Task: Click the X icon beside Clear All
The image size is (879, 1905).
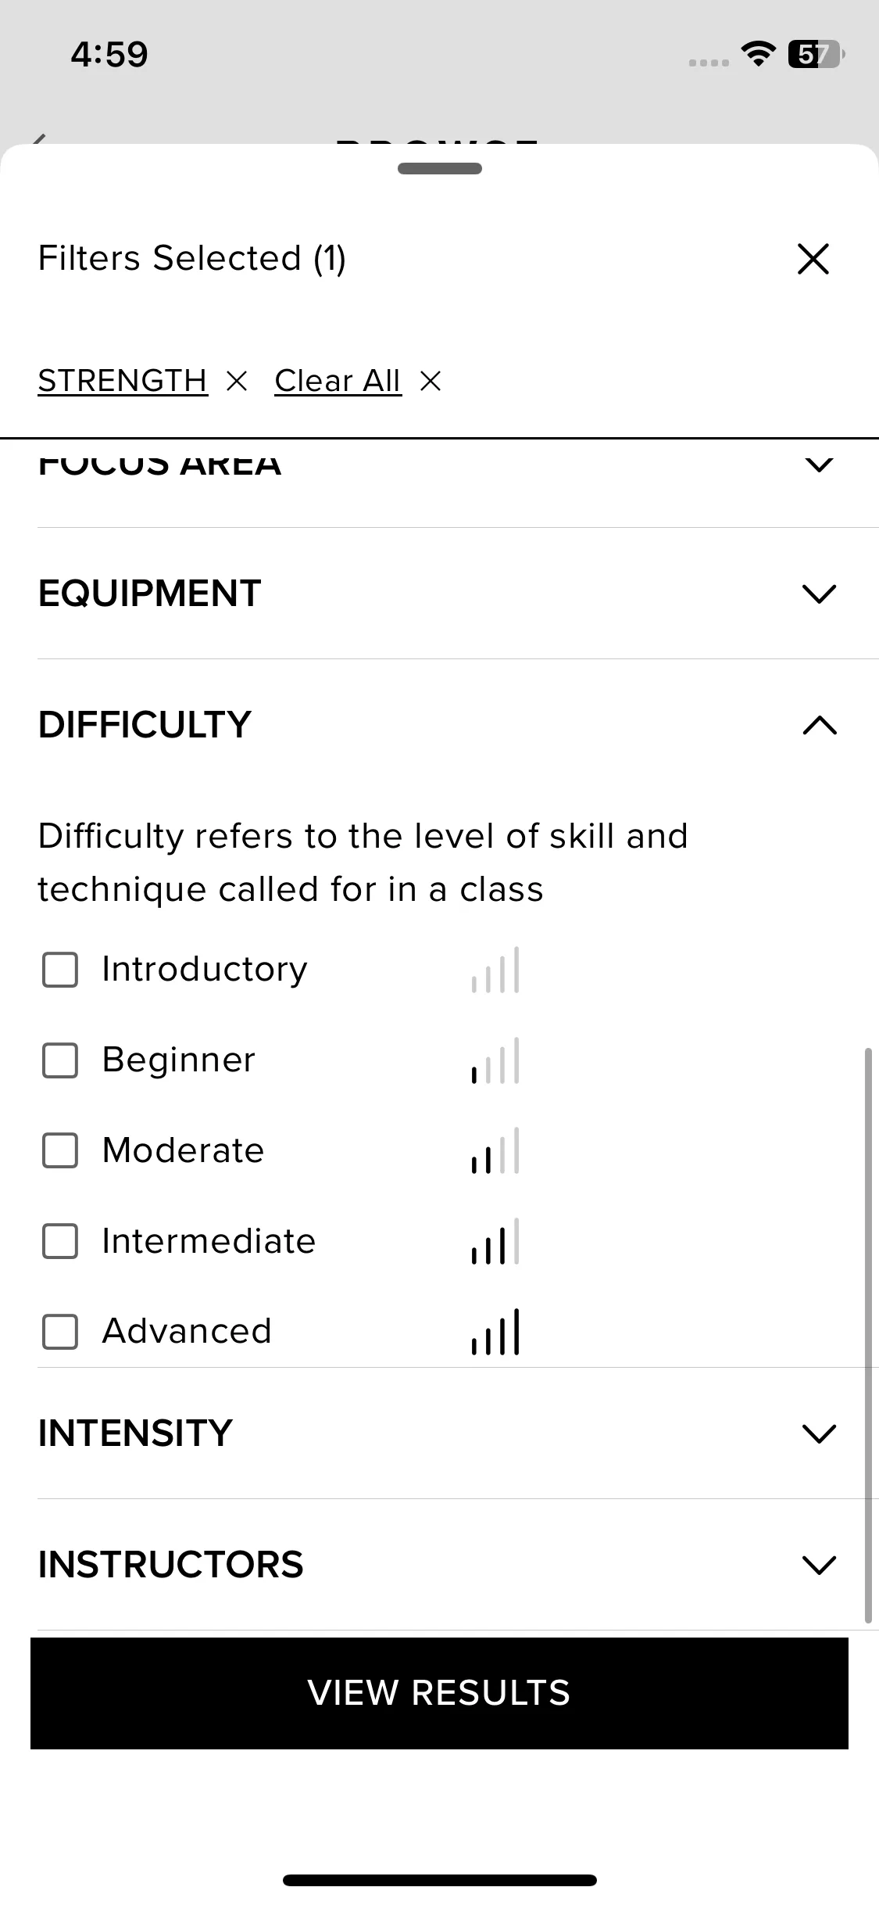Action: tap(431, 382)
